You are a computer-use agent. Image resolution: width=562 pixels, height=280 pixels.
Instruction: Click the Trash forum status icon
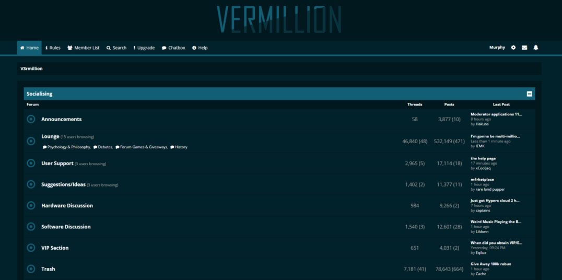coord(31,269)
